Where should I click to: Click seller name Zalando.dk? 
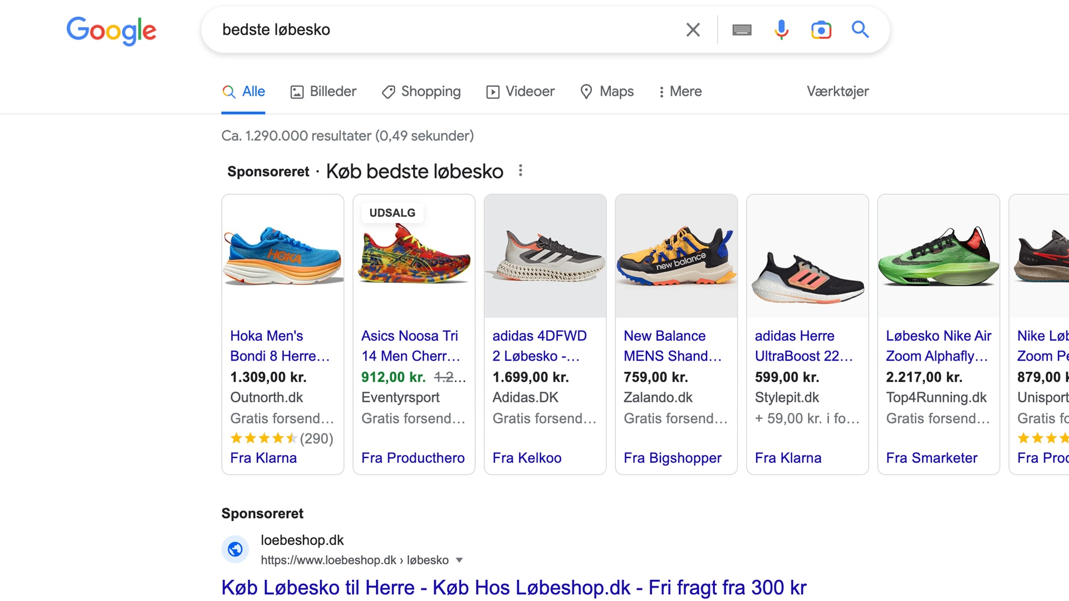click(658, 397)
